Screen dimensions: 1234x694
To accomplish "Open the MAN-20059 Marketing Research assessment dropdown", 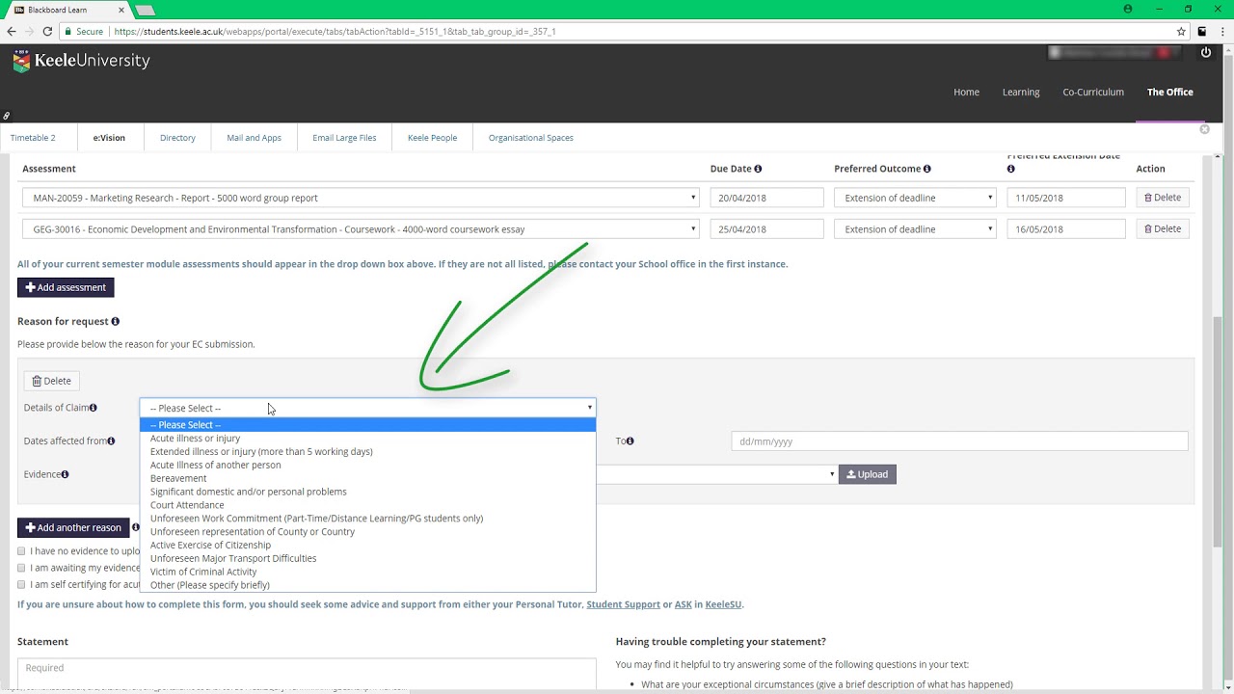I will coord(361,198).
